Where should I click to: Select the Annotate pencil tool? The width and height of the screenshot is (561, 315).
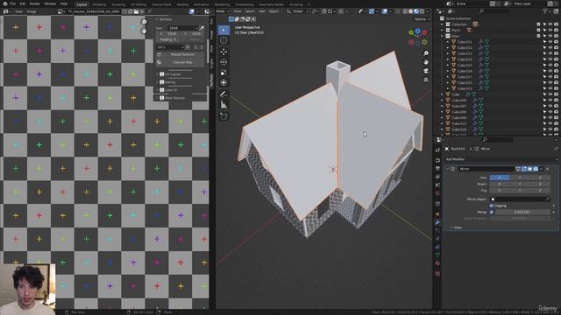point(224,94)
